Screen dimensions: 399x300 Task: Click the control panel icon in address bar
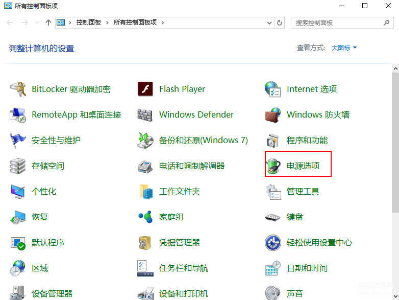click(x=61, y=22)
